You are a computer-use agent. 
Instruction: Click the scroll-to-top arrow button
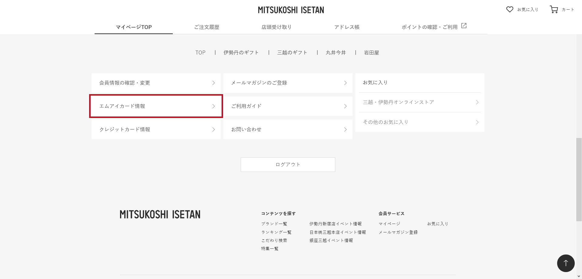click(566, 263)
